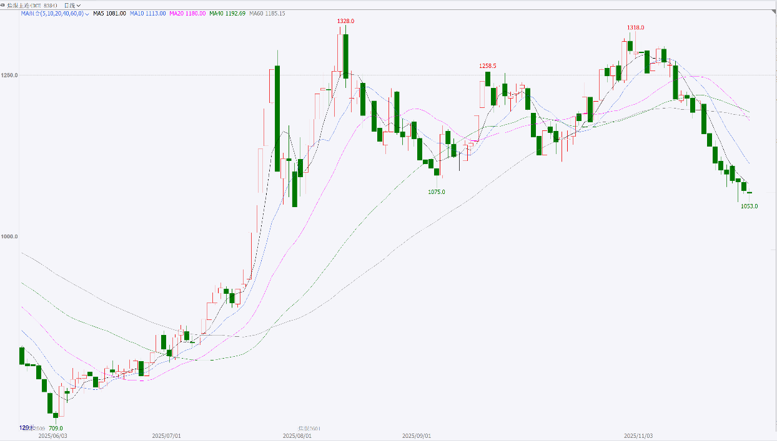Click the 2025/07/01 date on time axis

coord(167,436)
